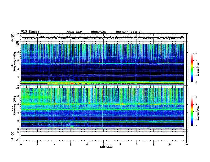Click the "-7" value on ch.2 colorbar

coord(195,126)
